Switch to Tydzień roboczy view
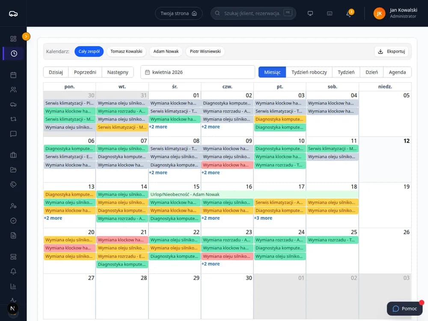The height and width of the screenshot is (321, 428). 309,72
